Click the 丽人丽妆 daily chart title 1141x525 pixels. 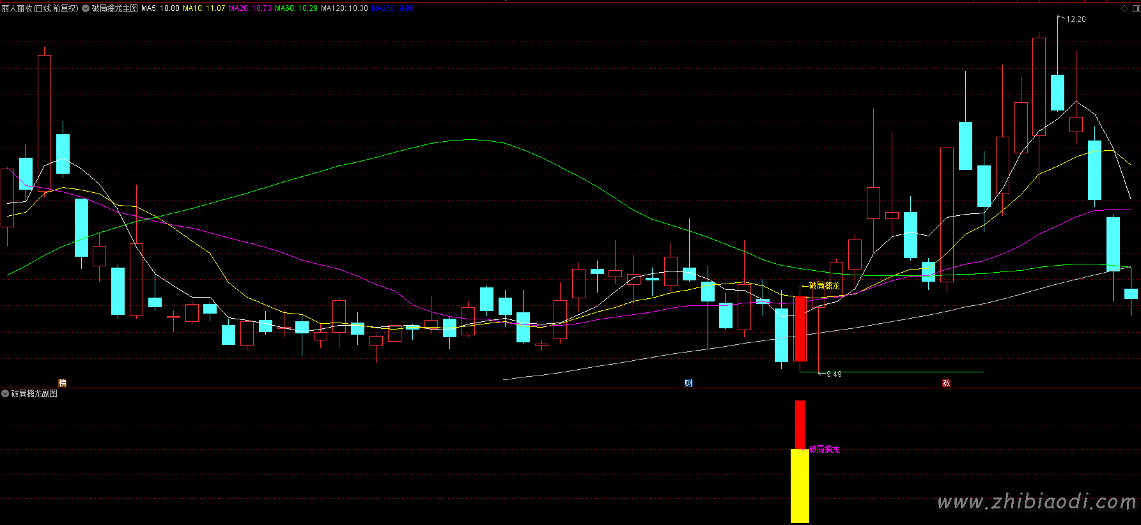coord(40,8)
